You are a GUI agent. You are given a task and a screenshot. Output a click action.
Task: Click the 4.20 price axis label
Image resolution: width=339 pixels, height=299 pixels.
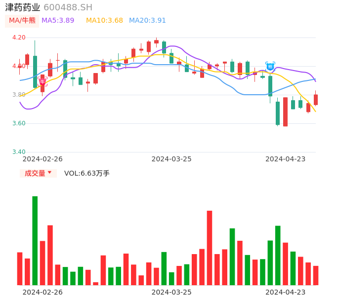click(19, 37)
